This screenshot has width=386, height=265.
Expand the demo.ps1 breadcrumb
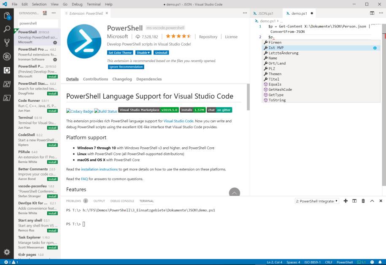[267, 21]
